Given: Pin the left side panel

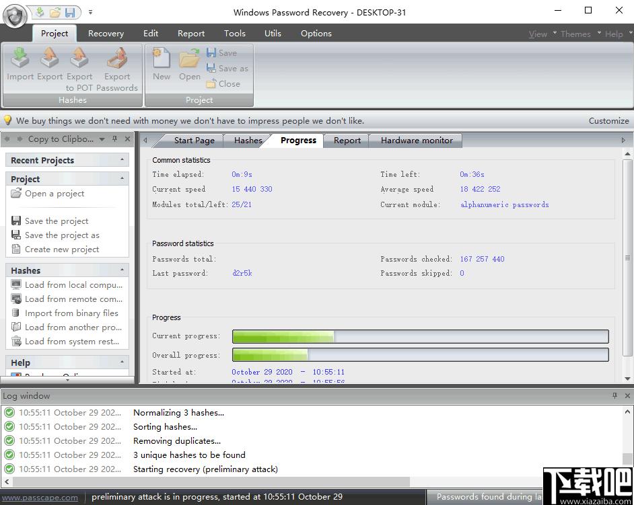Looking at the screenshot, I should click(115, 139).
